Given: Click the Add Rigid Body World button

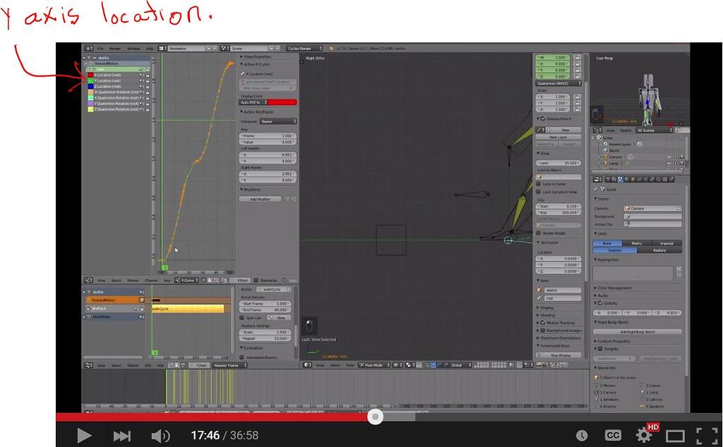Looking at the screenshot, I should [638, 332].
